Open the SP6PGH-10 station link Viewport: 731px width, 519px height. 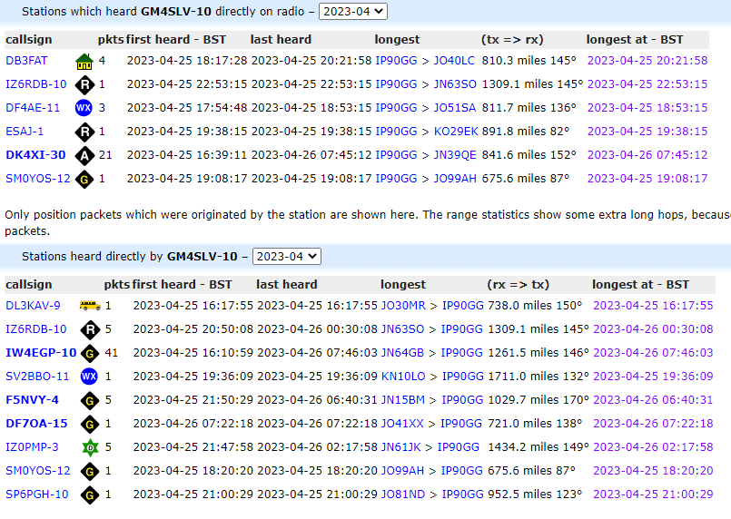pos(36,495)
